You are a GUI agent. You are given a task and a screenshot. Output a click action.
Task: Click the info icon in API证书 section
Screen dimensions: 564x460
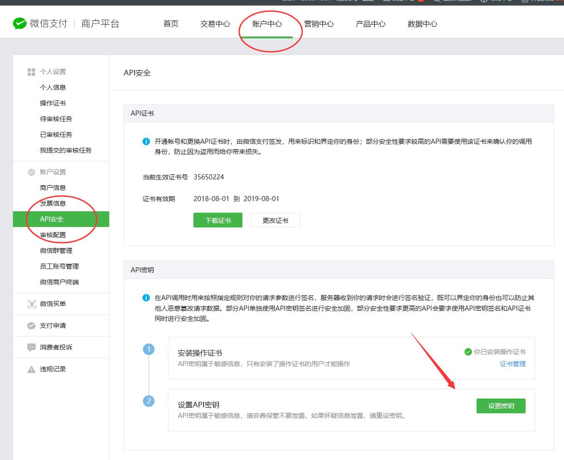click(x=146, y=141)
